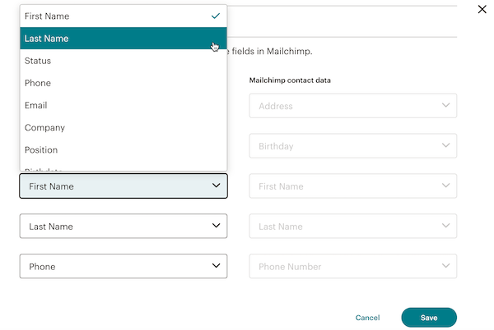Click the chevron arrow in Phone dropdown
This screenshot has height=330, width=494.
coord(217,266)
